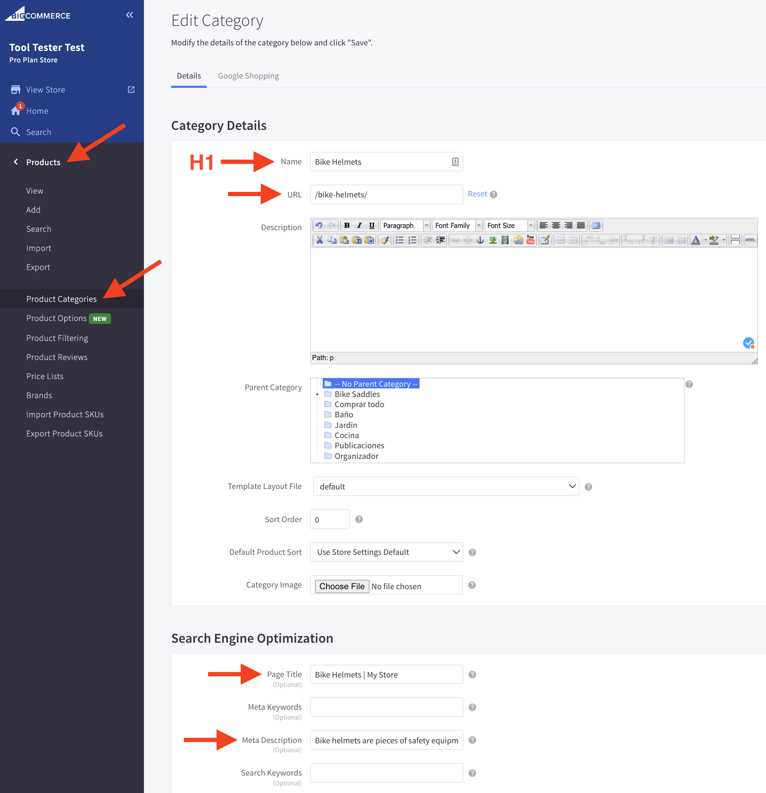
Task: Click the help icon next to Reset
Action: (x=493, y=194)
